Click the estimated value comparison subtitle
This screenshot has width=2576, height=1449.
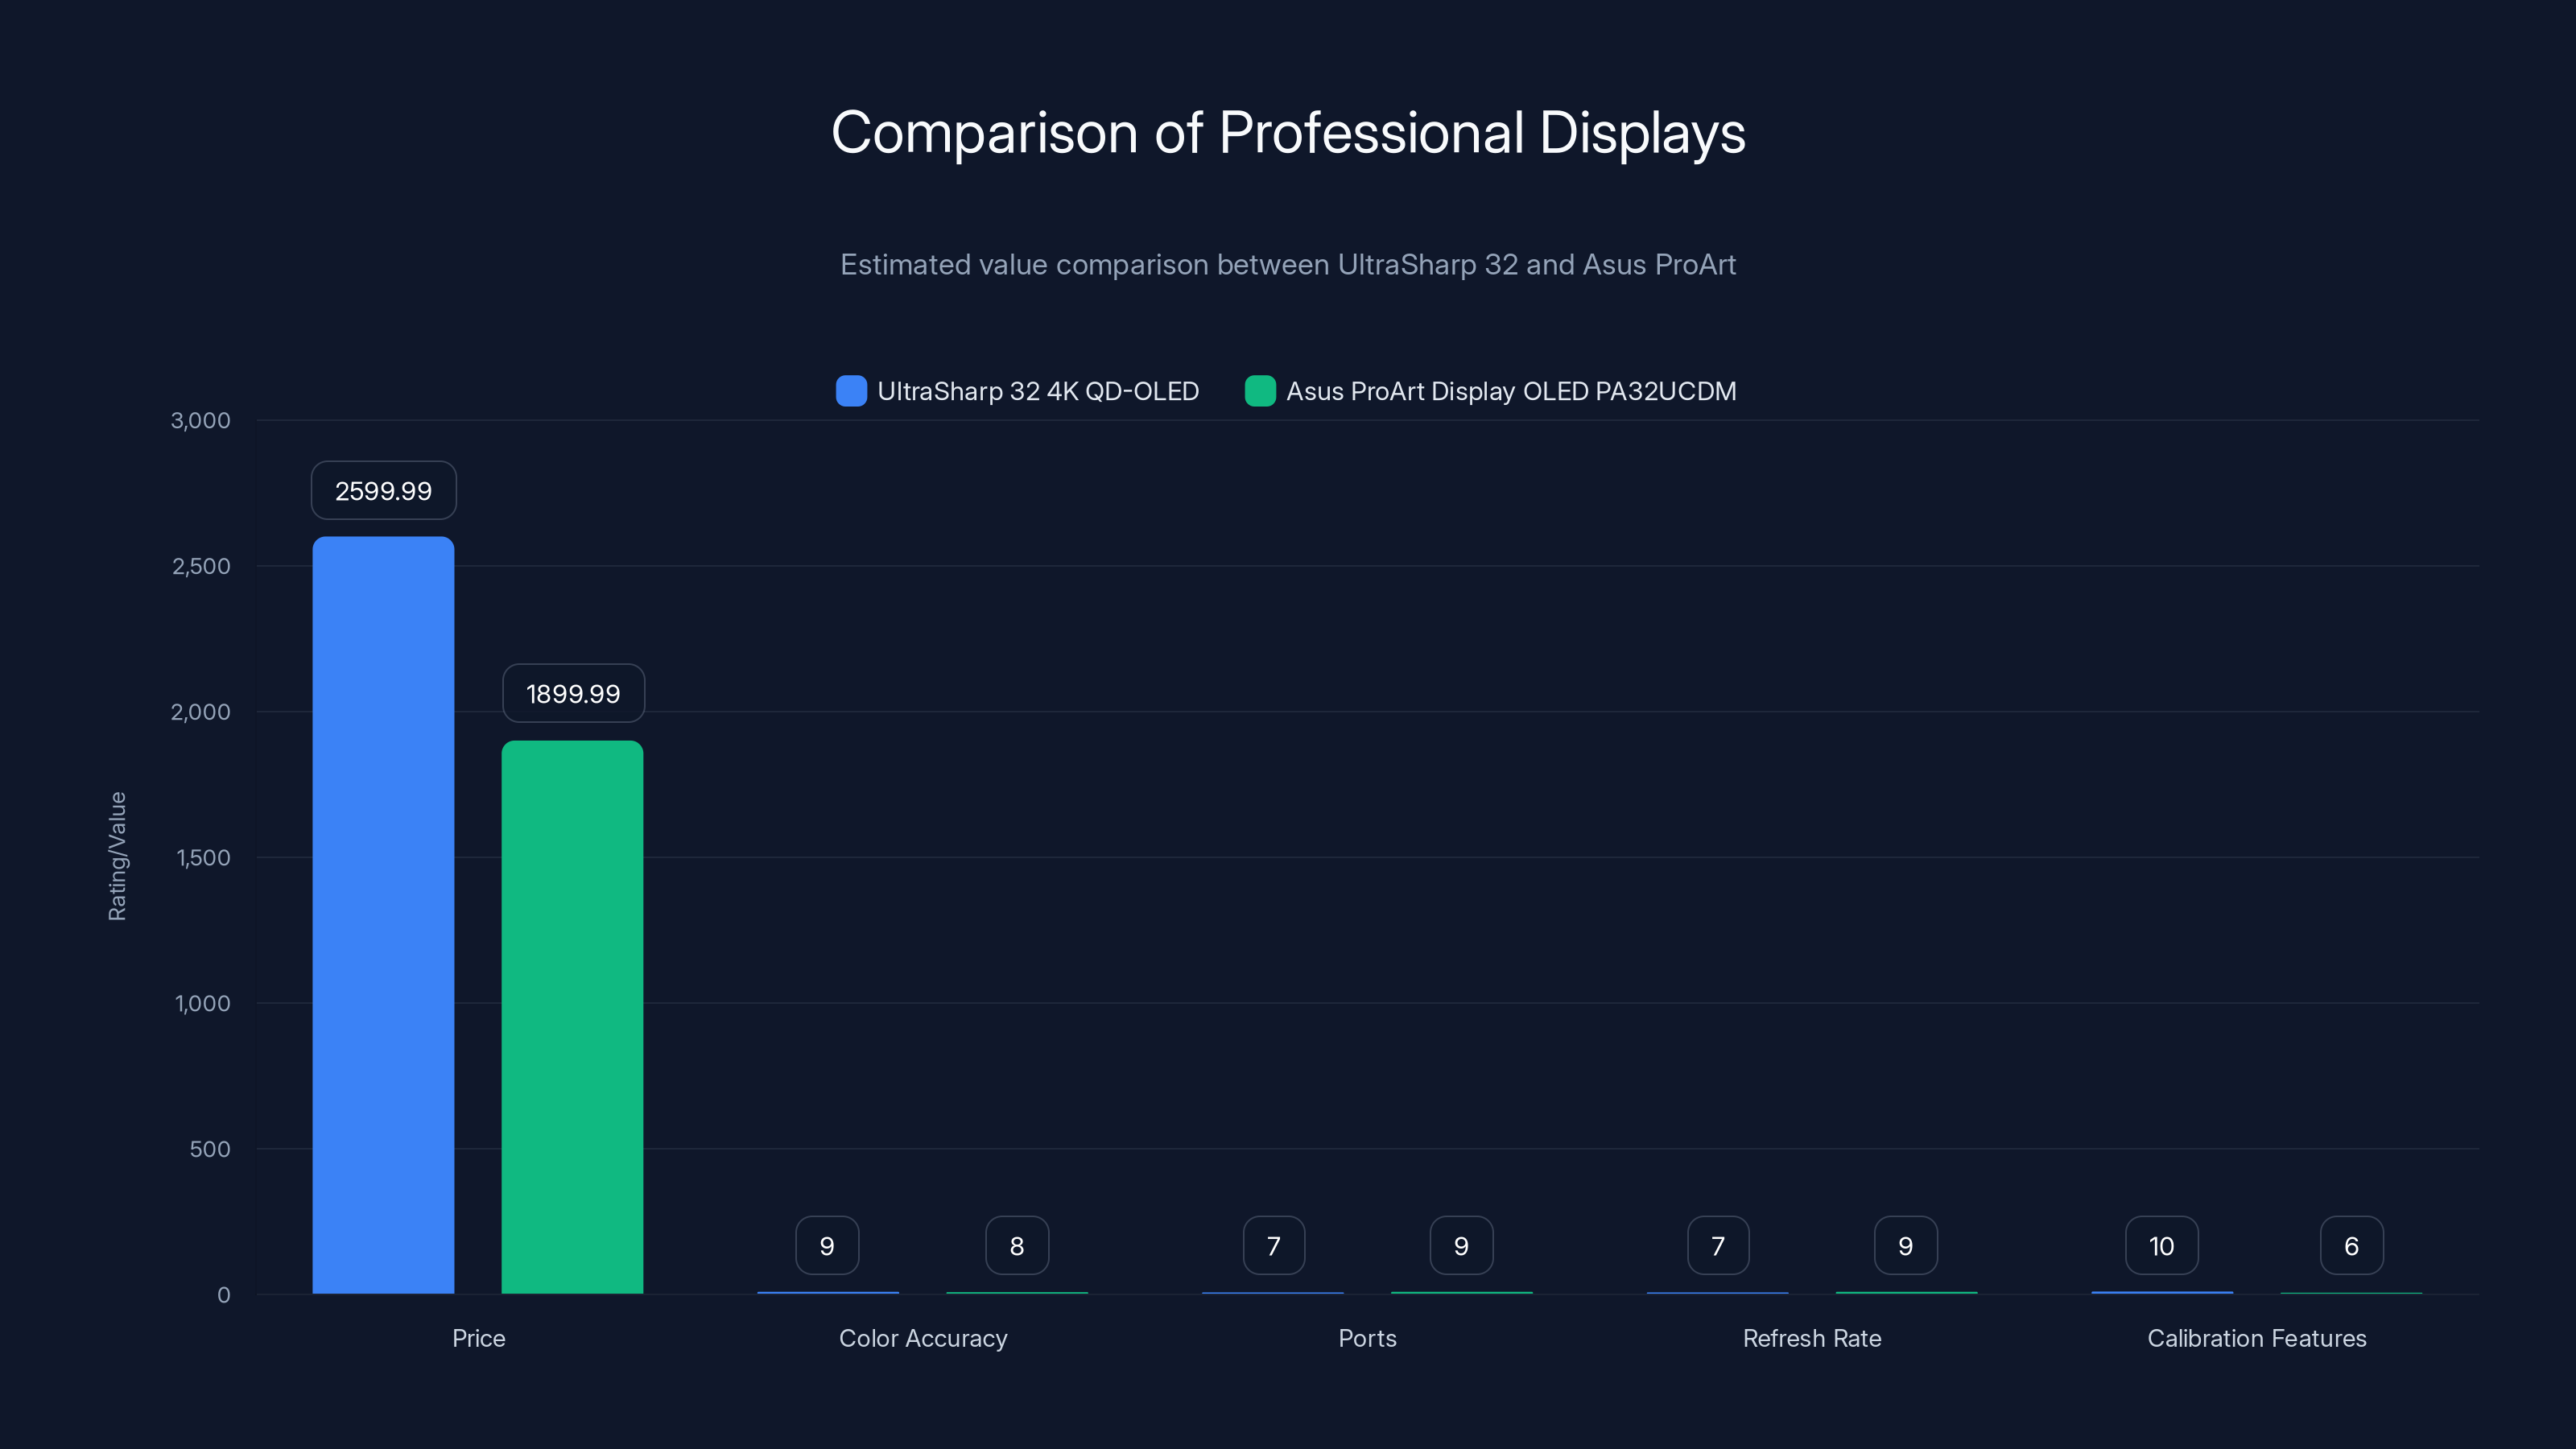point(1288,265)
